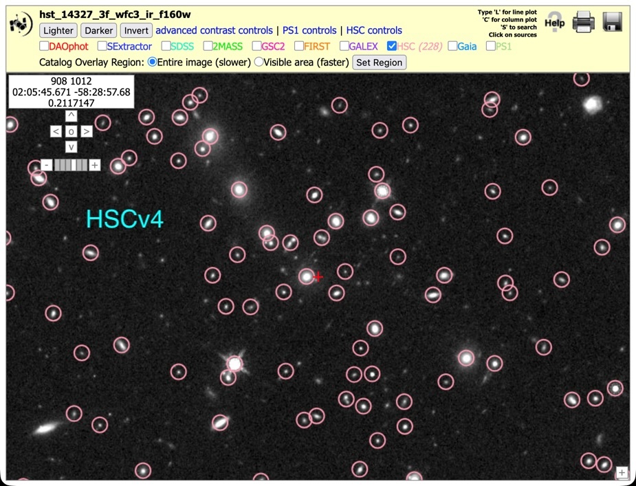Click the image title hst_14327_3f_wfc3_ir_f160w
Image resolution: width=636 pixels, height=486 pixels.
click(115, 14)
